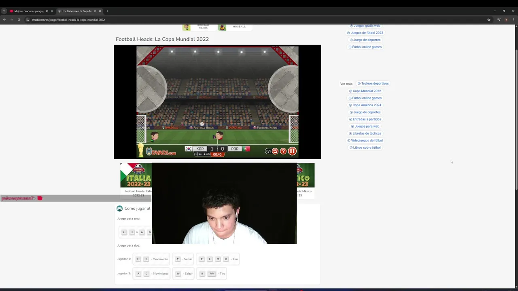Click the game timer showing 00:40
This screenshot has height=291, width=518.
click(217, 154)
